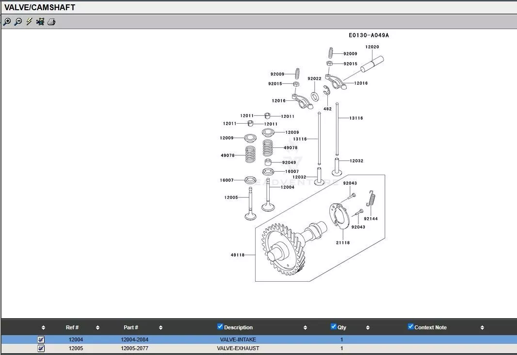Click the zoom in magnifier icon
The height and width of the screenshot is (355, 517).
pyautogui.click(x=7, y=22)
